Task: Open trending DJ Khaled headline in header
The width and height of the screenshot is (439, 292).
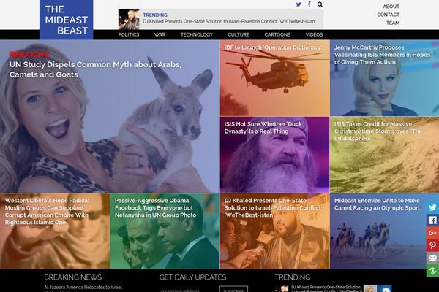Action: 229,21
